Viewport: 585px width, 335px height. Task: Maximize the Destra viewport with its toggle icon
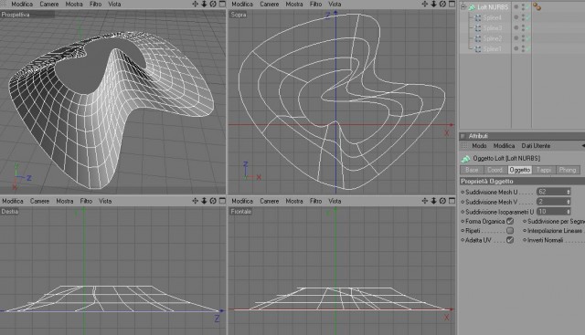tap(222, 201)
